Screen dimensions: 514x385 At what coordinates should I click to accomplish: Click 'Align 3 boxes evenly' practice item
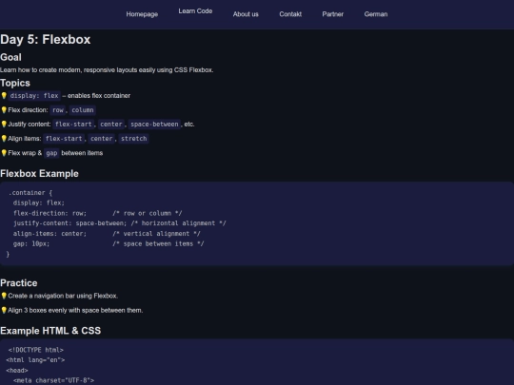75,310
